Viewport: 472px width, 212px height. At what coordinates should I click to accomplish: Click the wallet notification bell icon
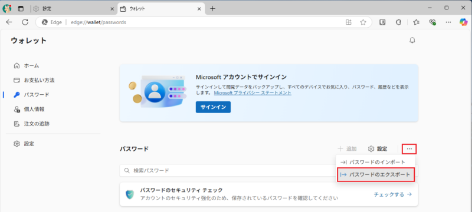point(412,40)
